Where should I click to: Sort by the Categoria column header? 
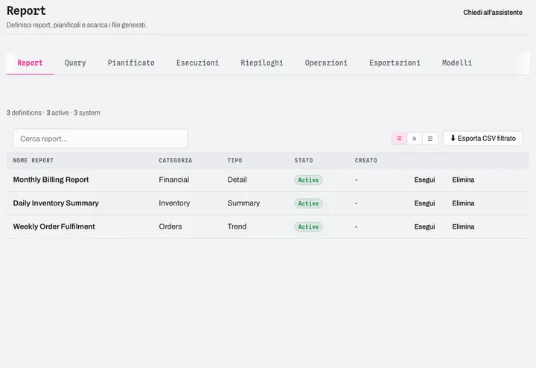coord(176,160)
